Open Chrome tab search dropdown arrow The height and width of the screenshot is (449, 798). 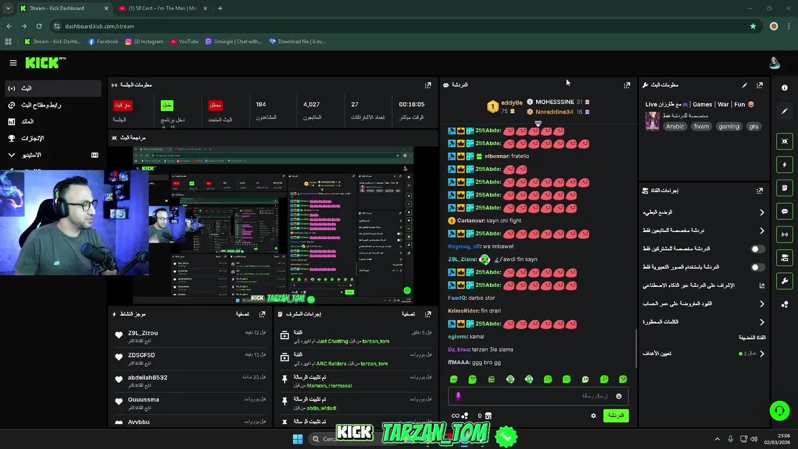8,8
